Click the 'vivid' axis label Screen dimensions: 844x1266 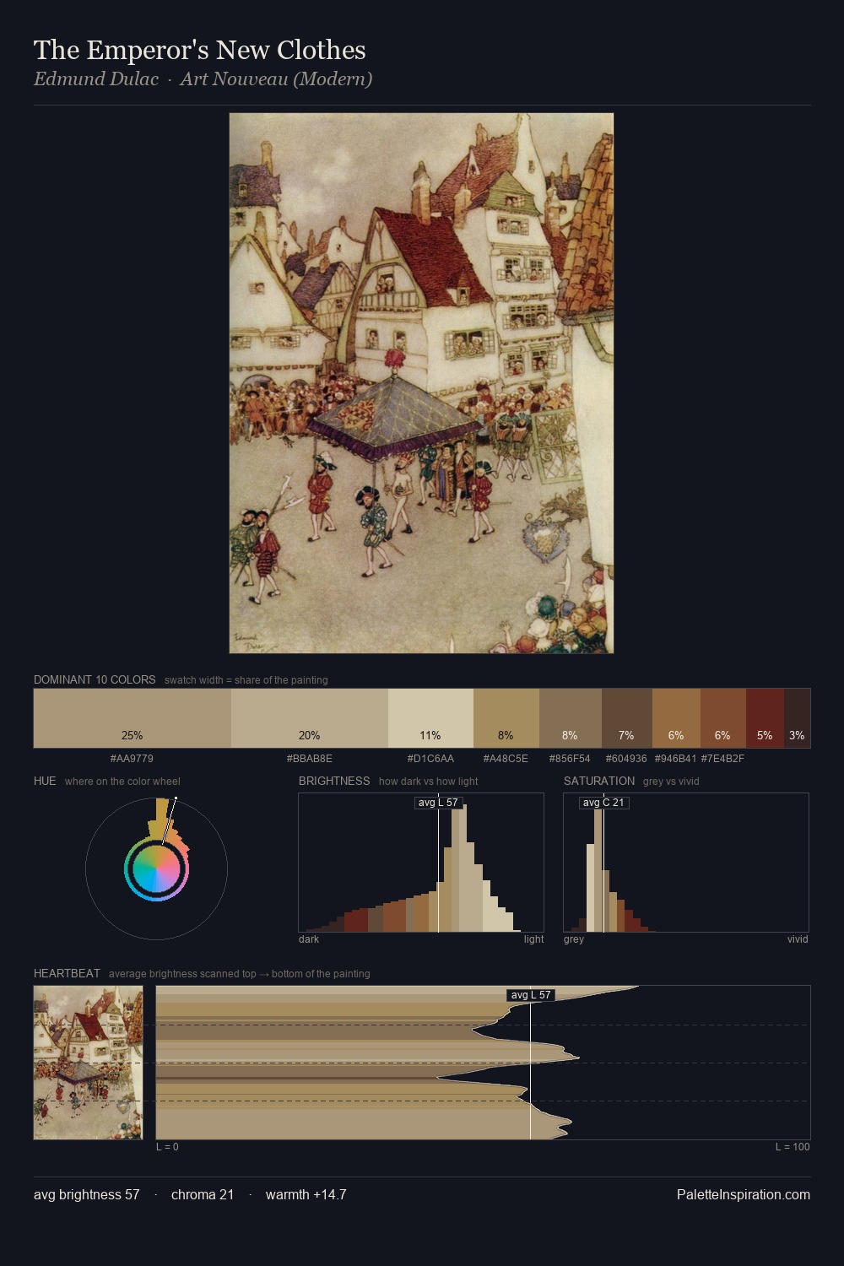[798, 939]
